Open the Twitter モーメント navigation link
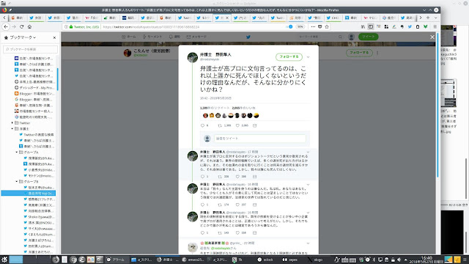 [152, 37]
